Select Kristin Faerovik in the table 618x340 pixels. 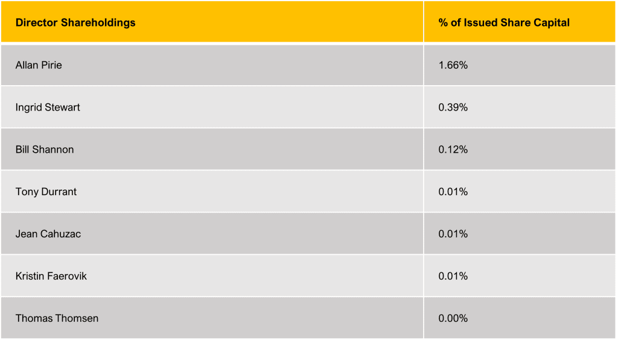[x=51, y=277]
